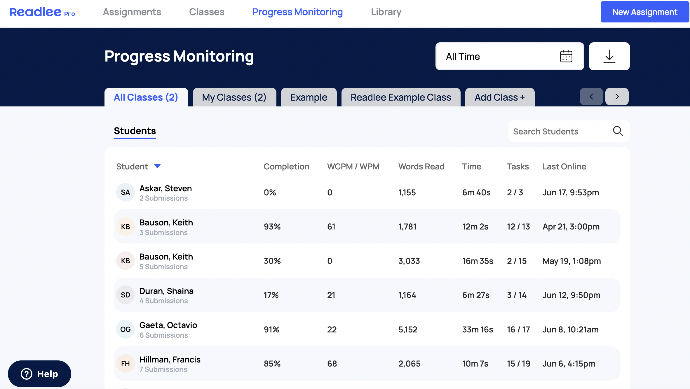Click the Completion column header
Viewport: 690px width, 389px height.
[x=286, y=166]
